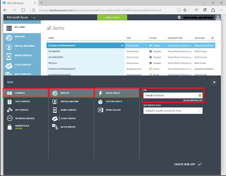The width and height of the screenshot is (226, 176).
Task: Open Virtual Machines monitor icon in sidebar
Action: click(9, 47)
